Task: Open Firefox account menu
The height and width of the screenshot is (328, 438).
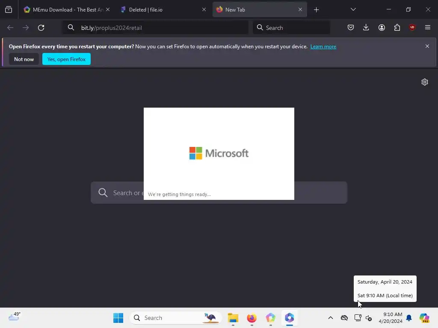Action: 382,27
